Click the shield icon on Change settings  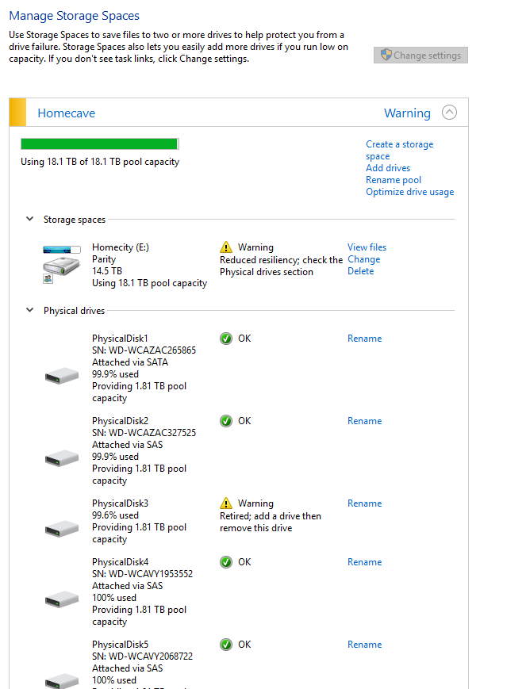[386, 56]
